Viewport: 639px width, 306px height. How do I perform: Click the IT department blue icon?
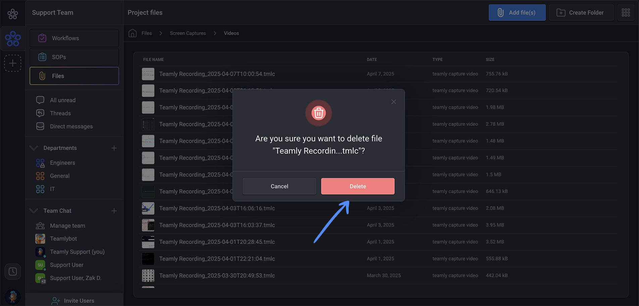(40, 189)
